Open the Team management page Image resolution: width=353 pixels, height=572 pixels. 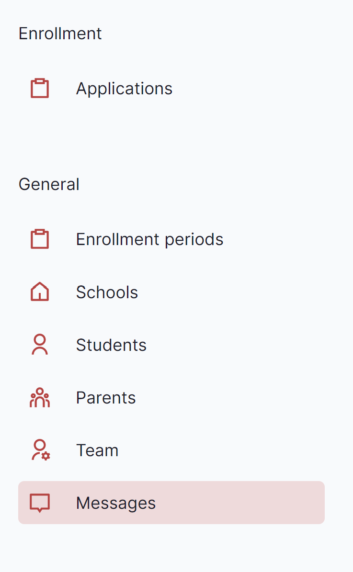click(x=97, y=450)
